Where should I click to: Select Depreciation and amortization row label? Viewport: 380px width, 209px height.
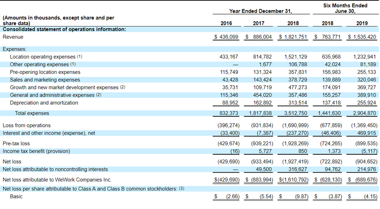pyautogui.click(x=44, y=103)
